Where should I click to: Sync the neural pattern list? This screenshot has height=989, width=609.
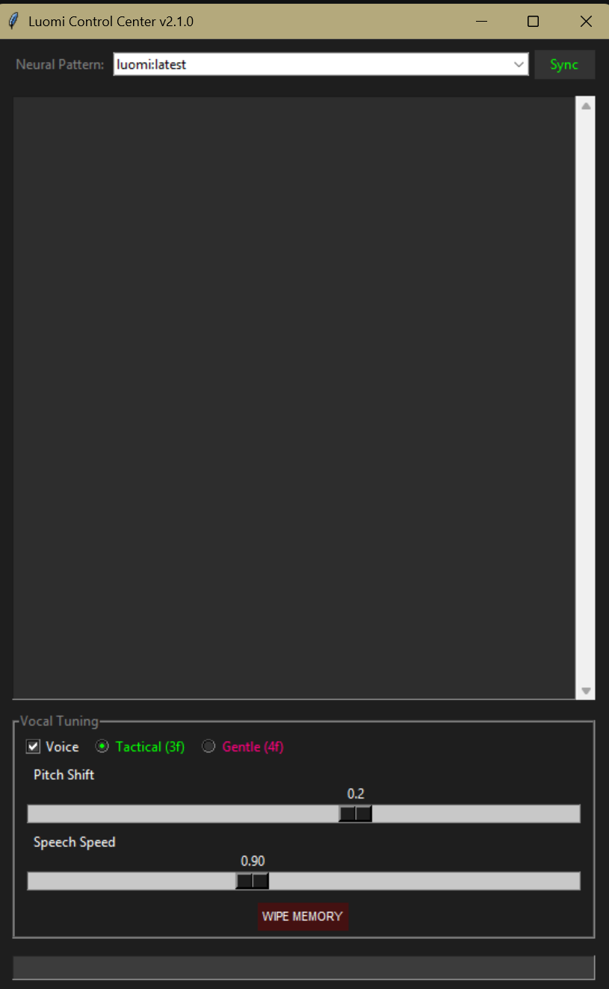[x=564, y=64]
